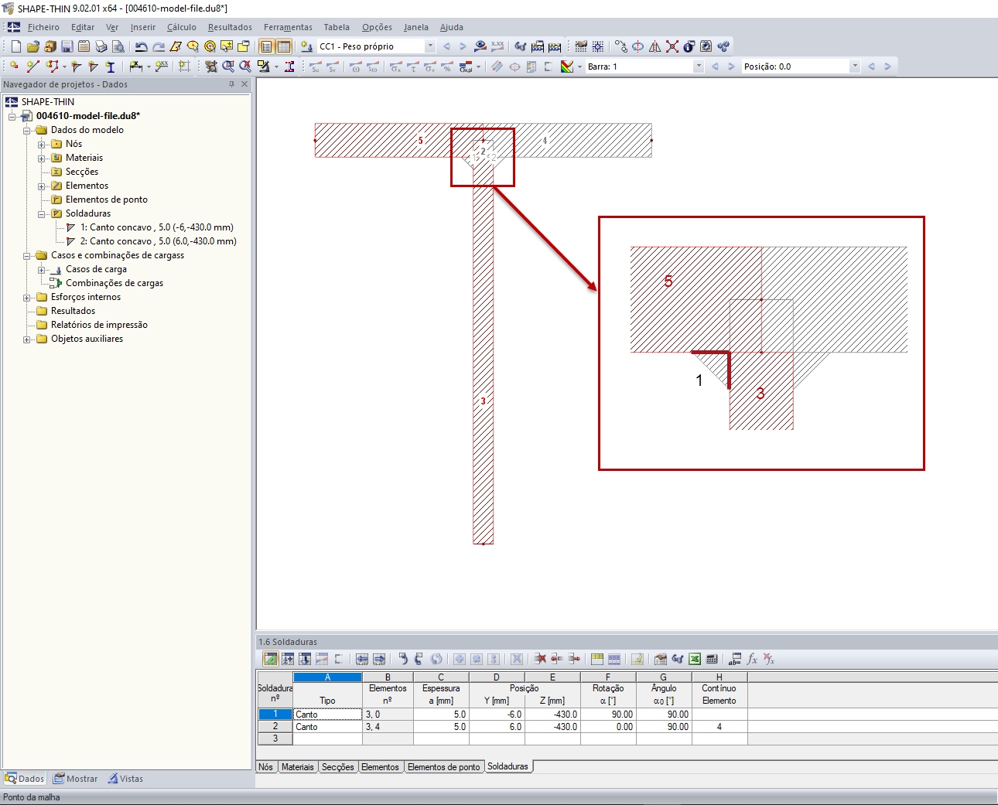Click element label 3 on the web
Viewport: 998px width, 805px height.
(x=484, y=401)
